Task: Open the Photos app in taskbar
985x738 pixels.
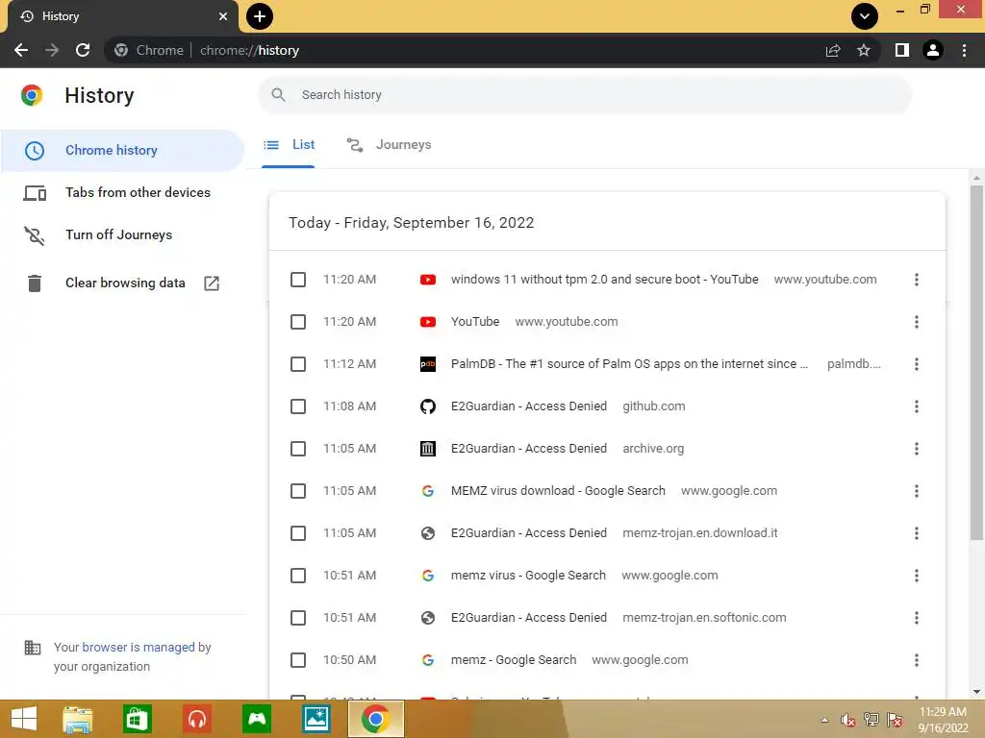Action: [316, 719]
